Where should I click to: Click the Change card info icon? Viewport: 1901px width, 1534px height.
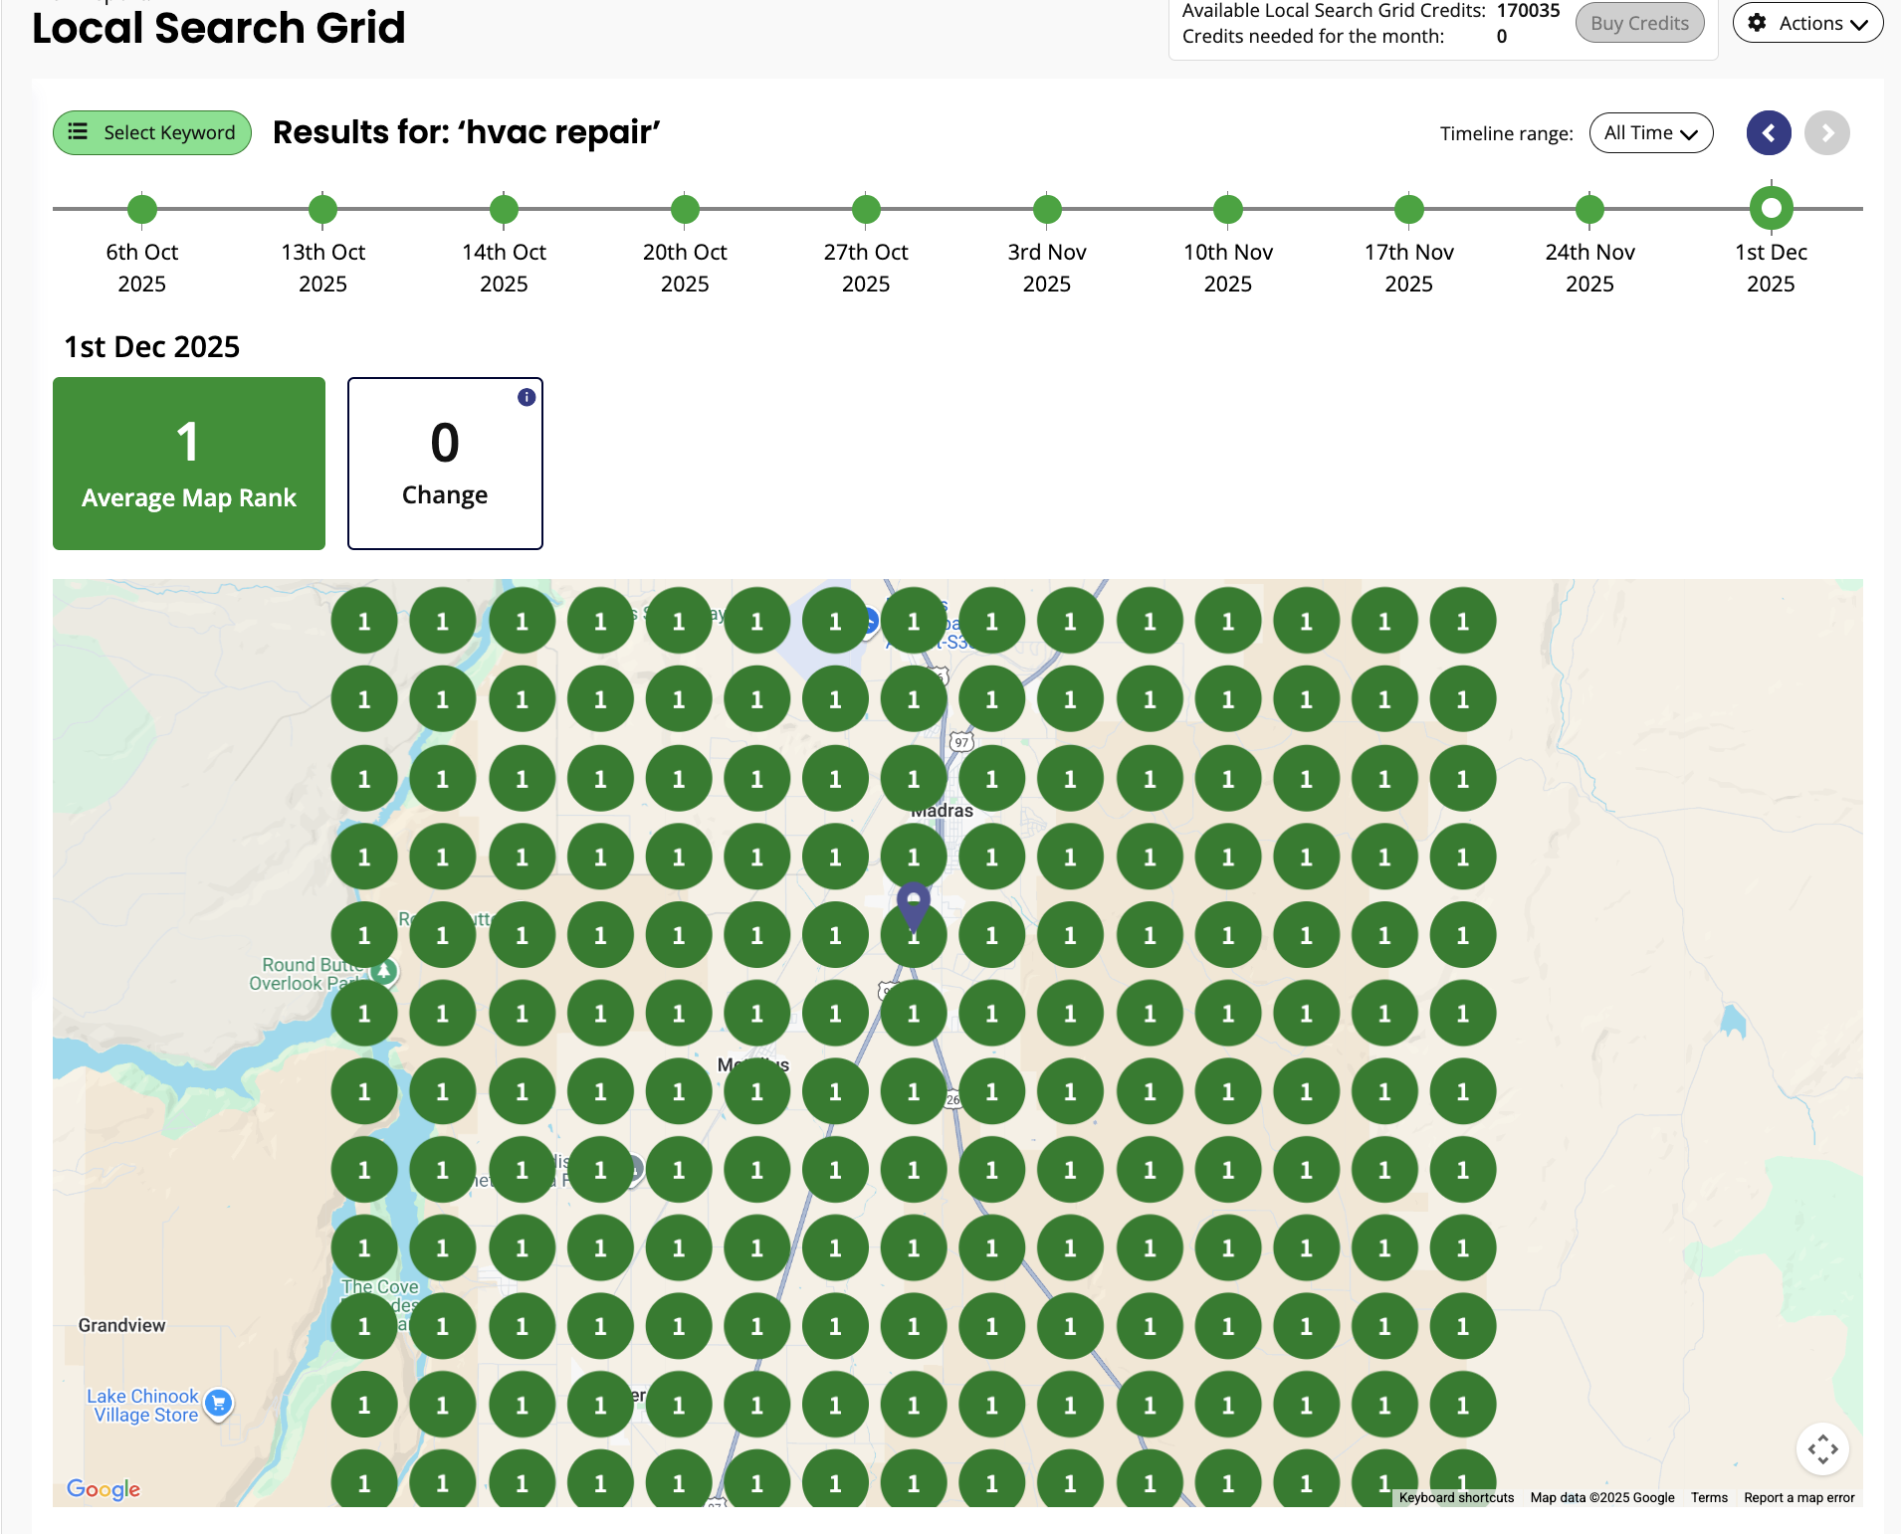point(527,397)
